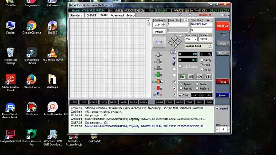Open Adobe Creative Cloud shortcut

point(10,83)
